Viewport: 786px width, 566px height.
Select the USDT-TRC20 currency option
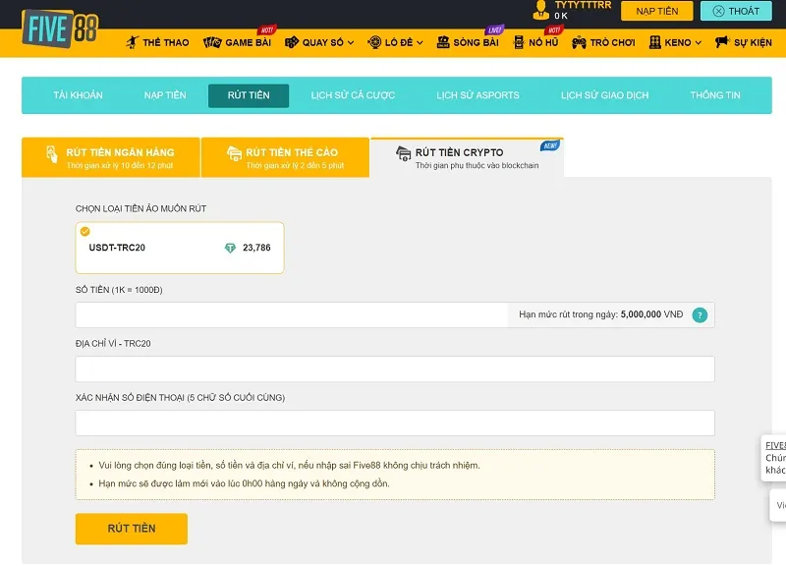tap(180, 248)
